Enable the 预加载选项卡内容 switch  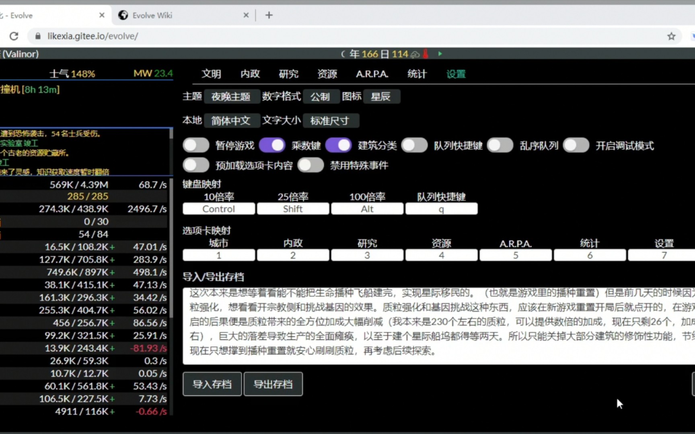click(x=196, y=165)
